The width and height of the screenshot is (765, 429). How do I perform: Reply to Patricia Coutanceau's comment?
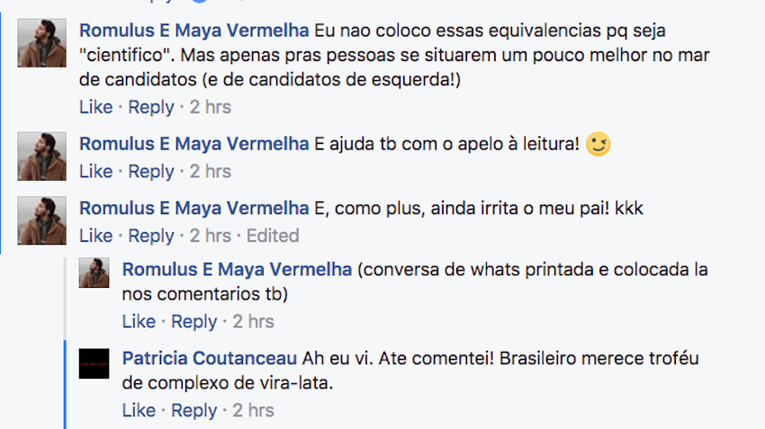pos(193,410)
